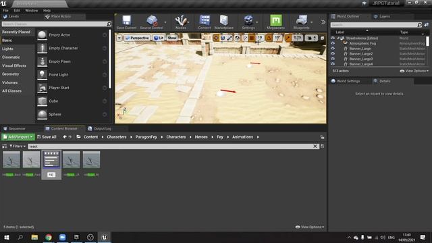The height and width of the screenshot is (243, 432).
Task: Open grid snap size value 10
Action: (x=259, y=38)
